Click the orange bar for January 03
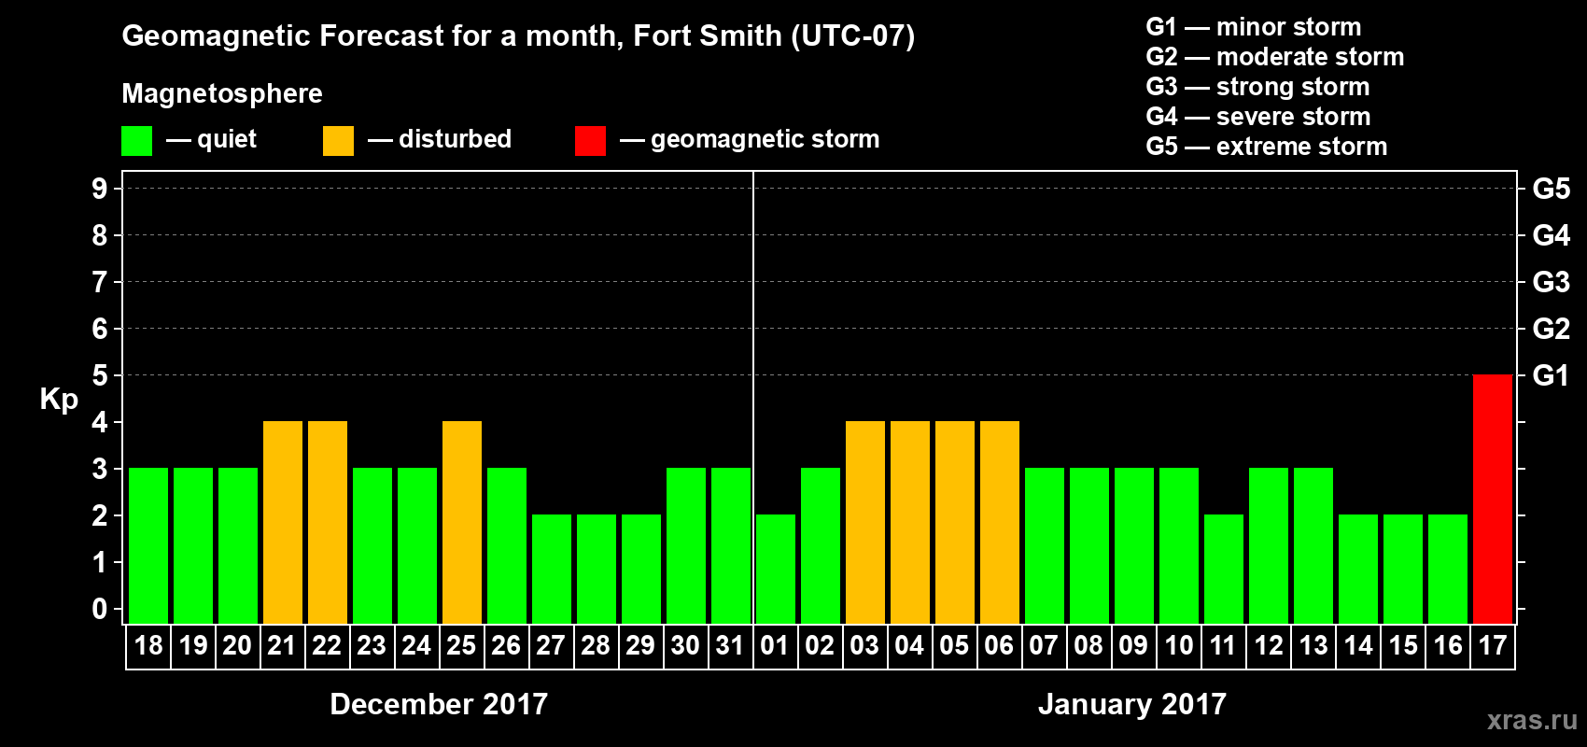Screen dimensions: 1587x747 pyautogui.click(x=865, y=522)
